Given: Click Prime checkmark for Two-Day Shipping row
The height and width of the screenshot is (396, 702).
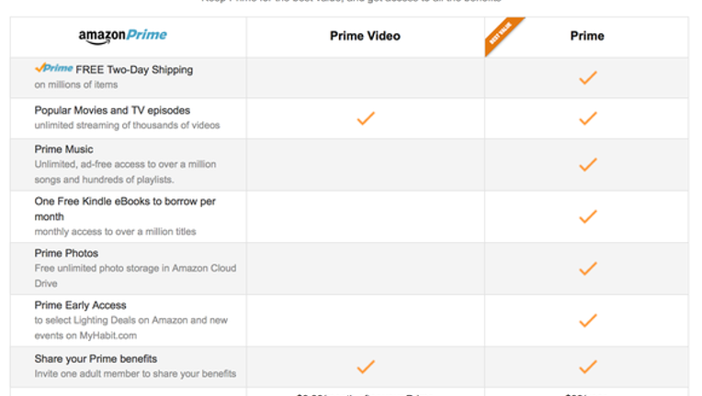Looking at the screenshot, I should point(588,78).
